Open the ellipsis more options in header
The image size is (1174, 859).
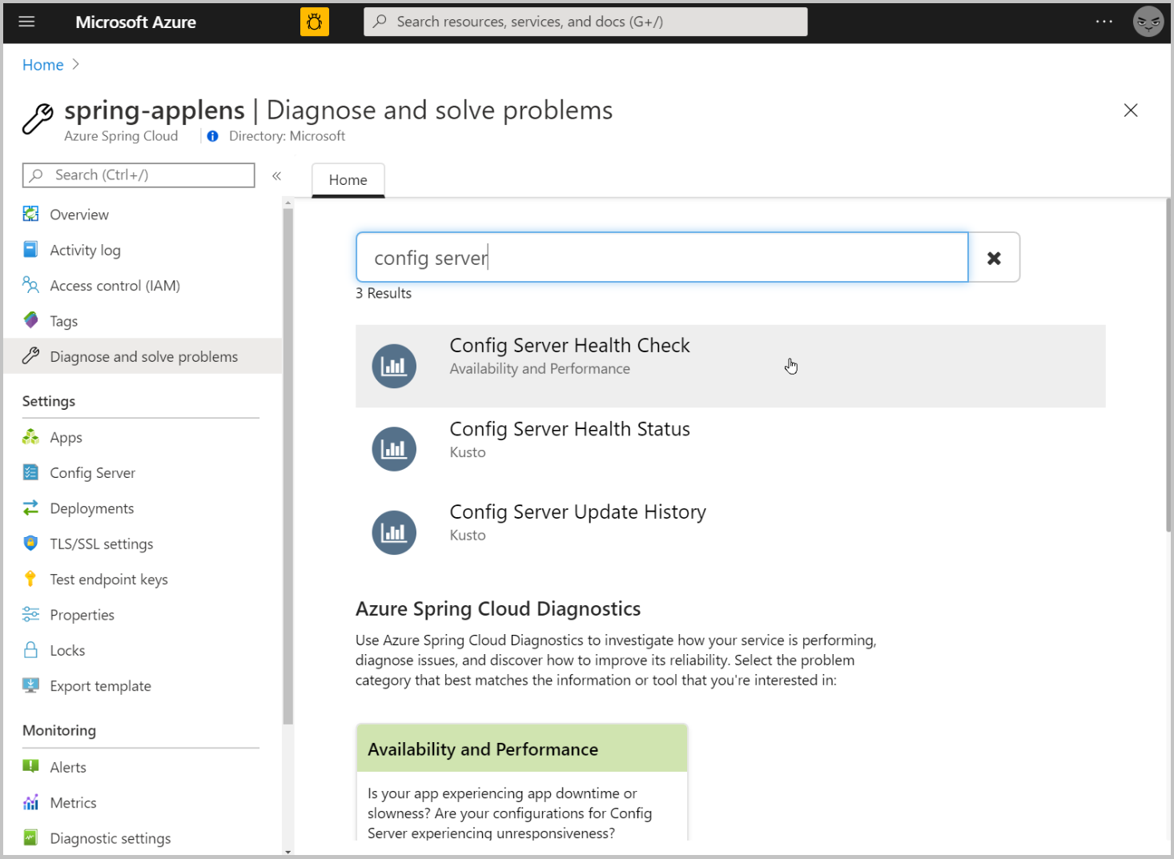click(x=1104, y=22)
